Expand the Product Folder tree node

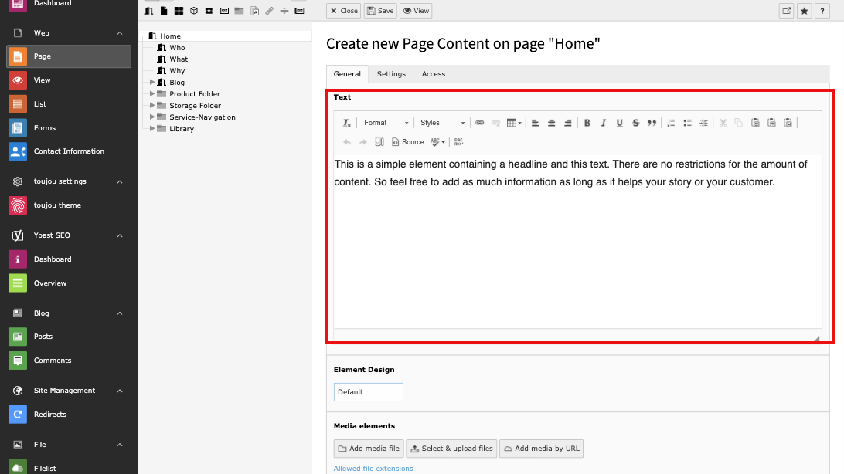click(152, 94)
